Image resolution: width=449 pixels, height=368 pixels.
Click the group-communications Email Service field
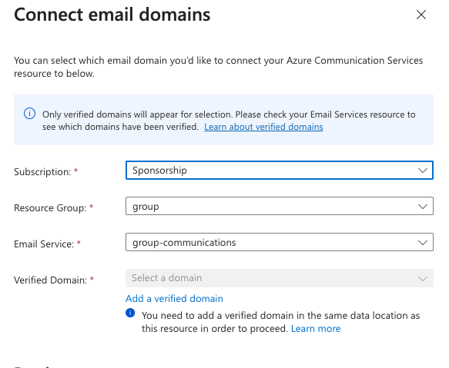[280, 242]
